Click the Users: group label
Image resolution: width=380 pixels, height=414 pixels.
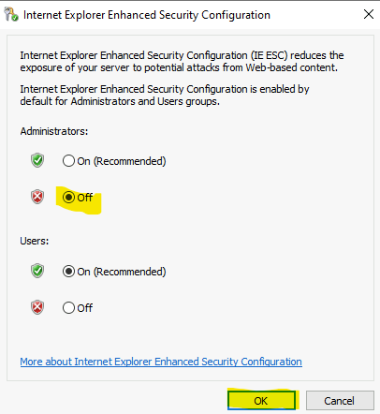click(x=35, y=241)
